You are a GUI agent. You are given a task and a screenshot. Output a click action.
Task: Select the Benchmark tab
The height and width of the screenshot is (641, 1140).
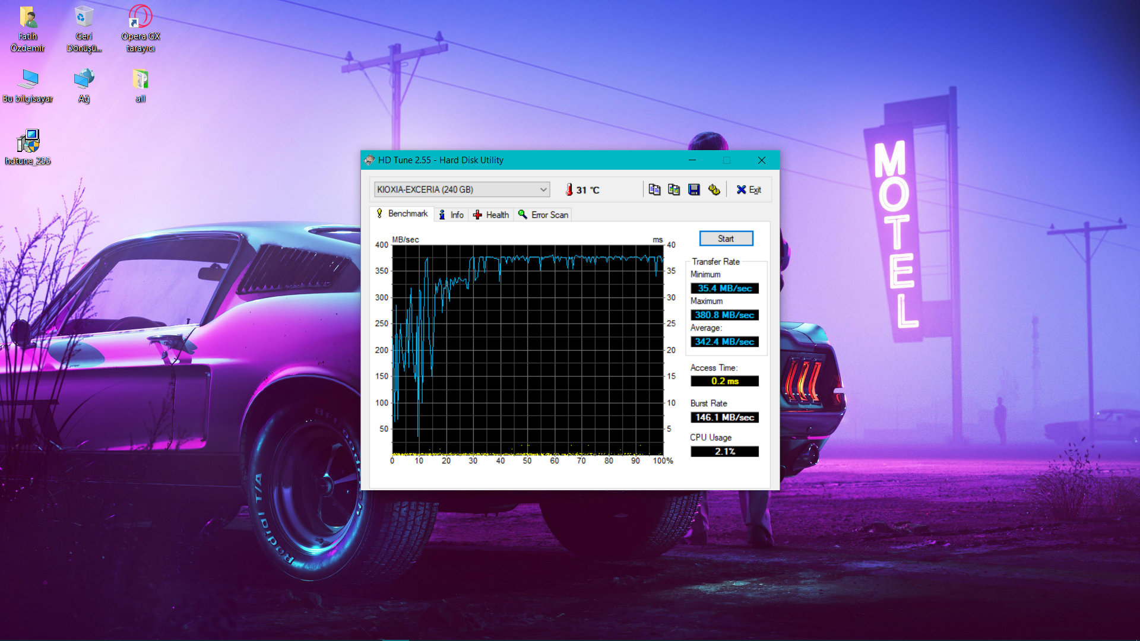[x=402, y=214]
